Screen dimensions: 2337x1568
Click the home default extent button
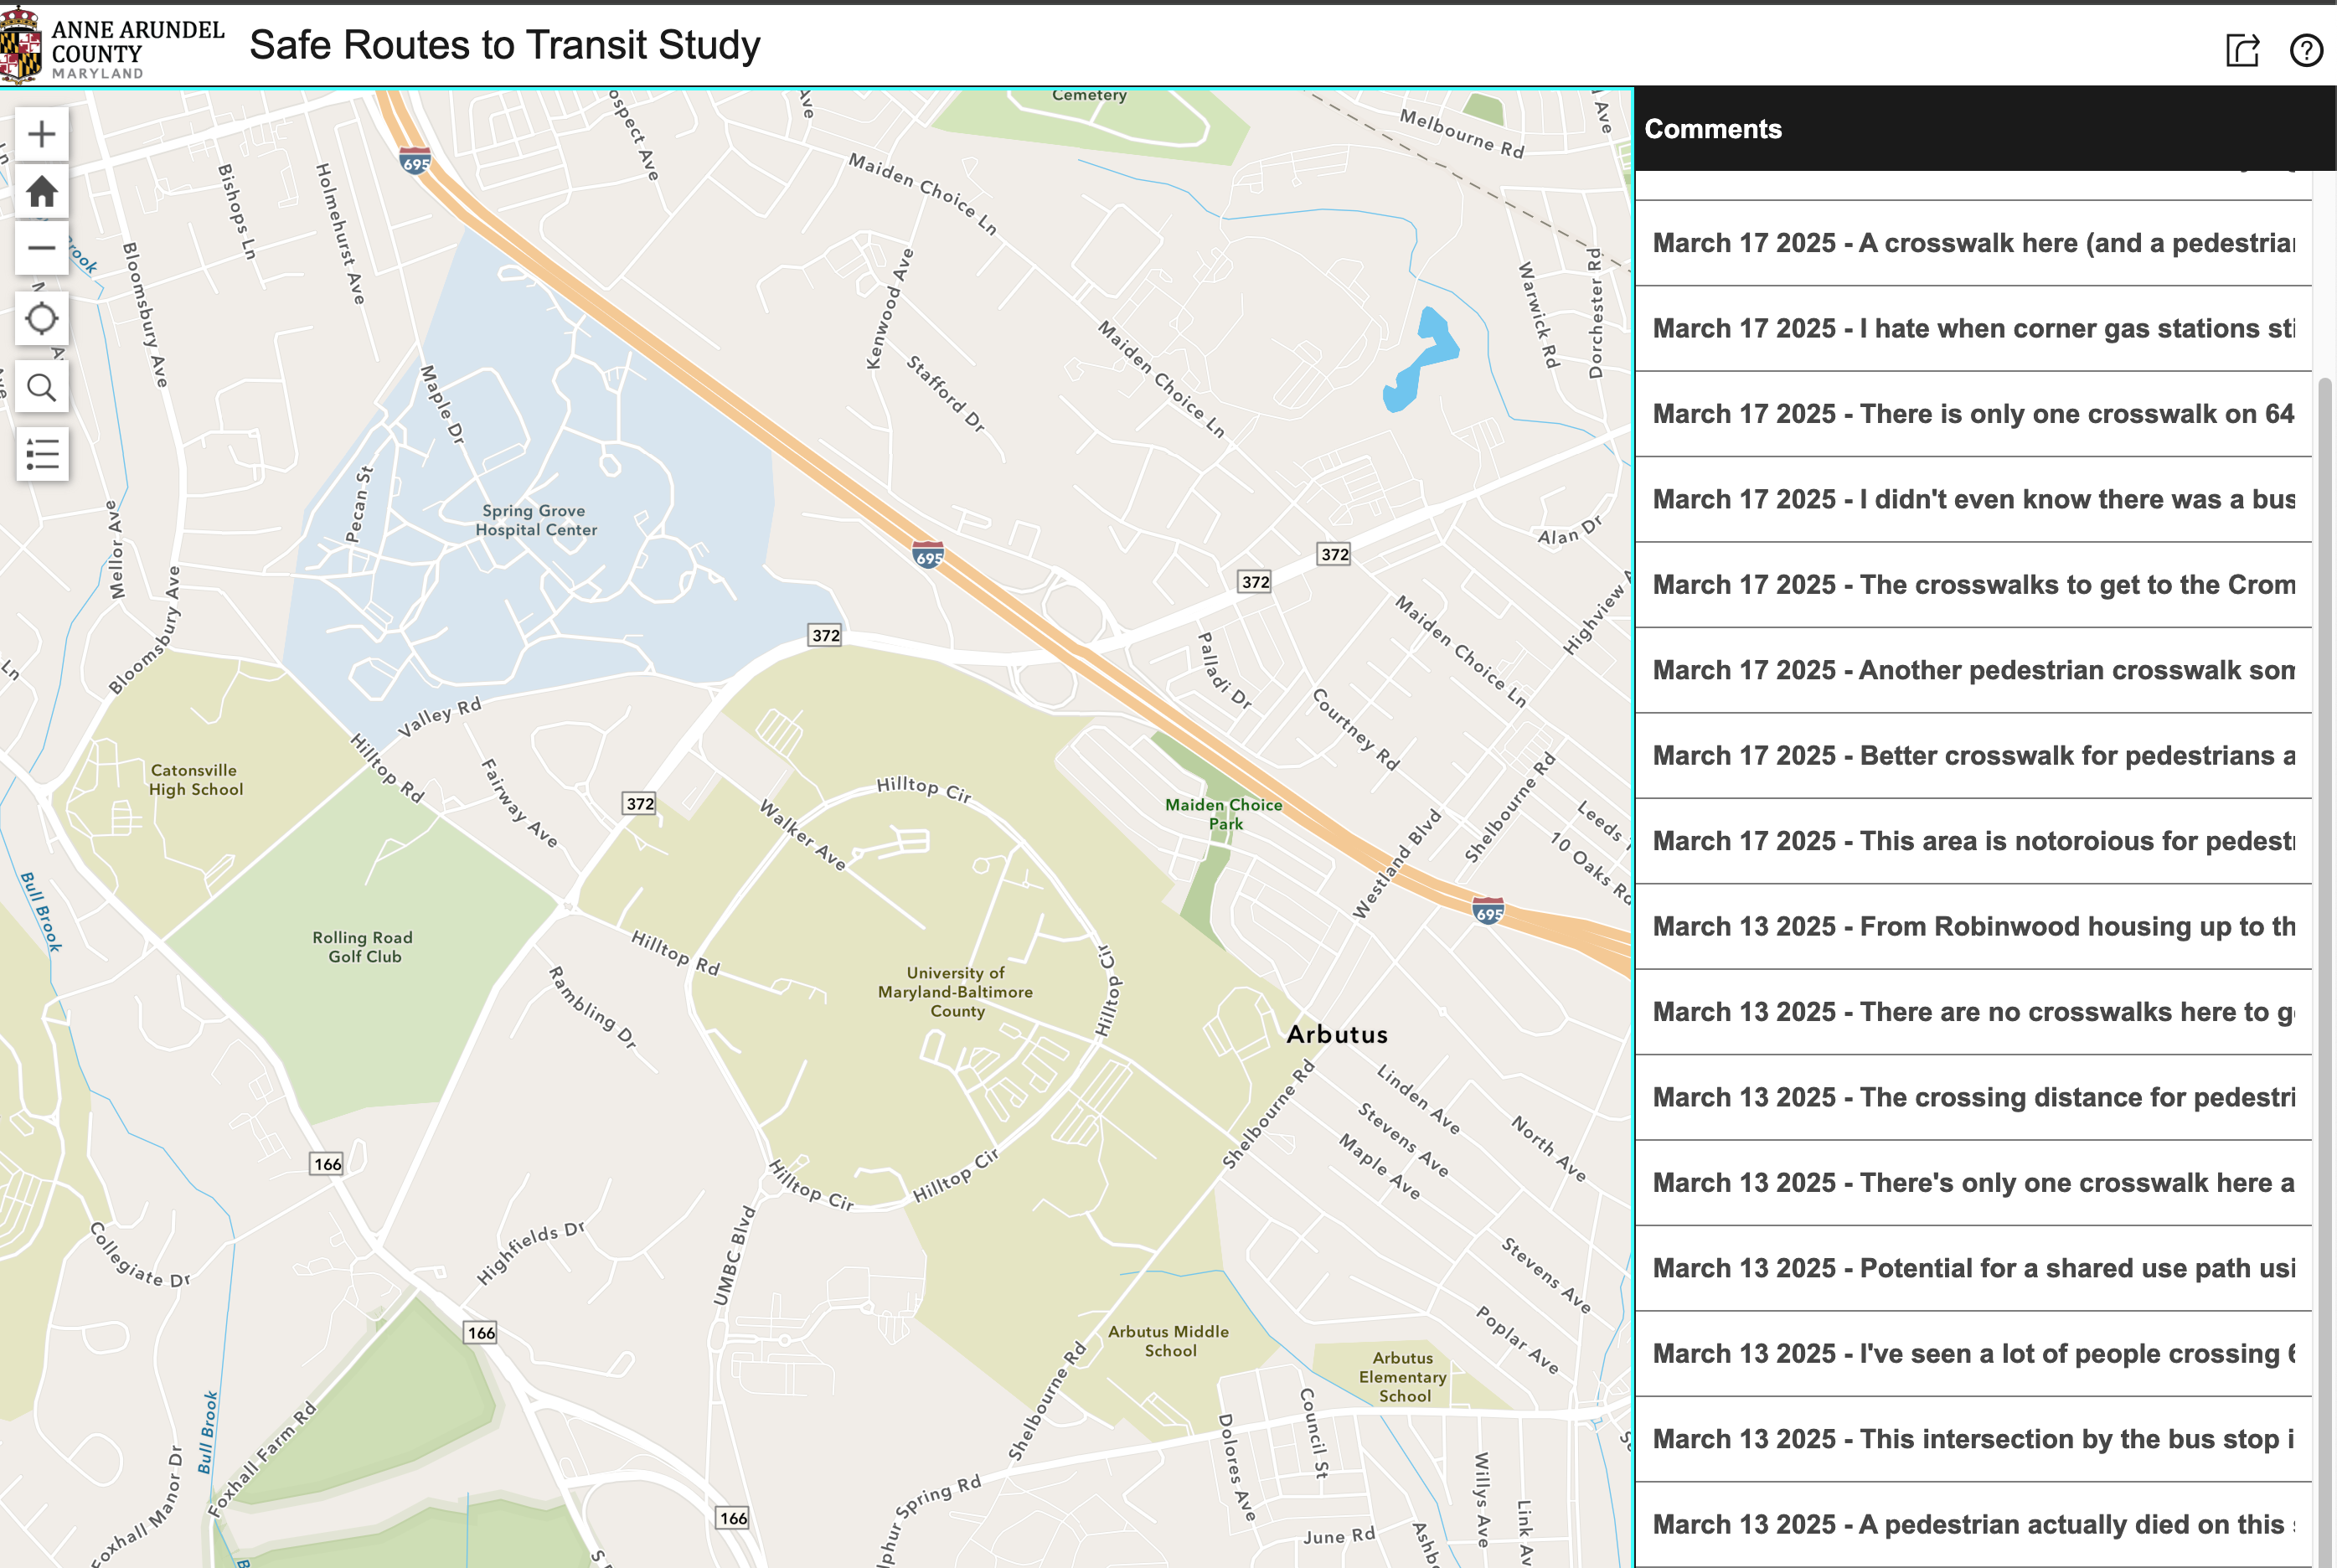pos(41,191)
